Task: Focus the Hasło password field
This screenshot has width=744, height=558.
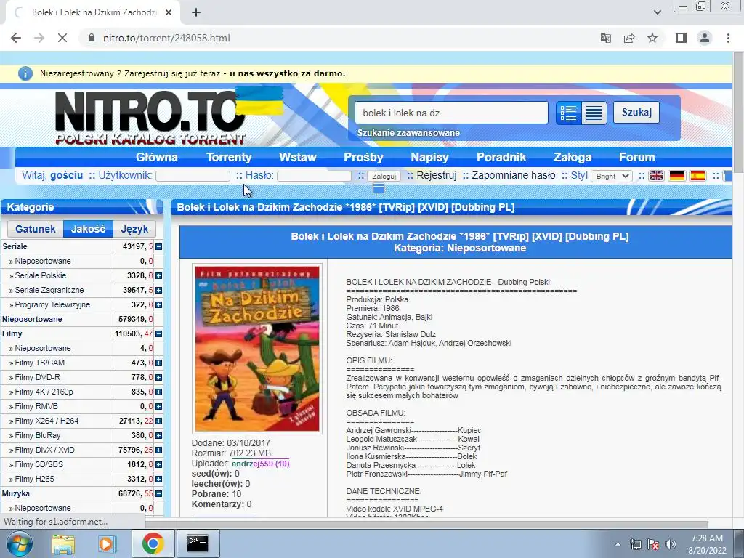Action: pyautogui.click(x=314, y=176)
